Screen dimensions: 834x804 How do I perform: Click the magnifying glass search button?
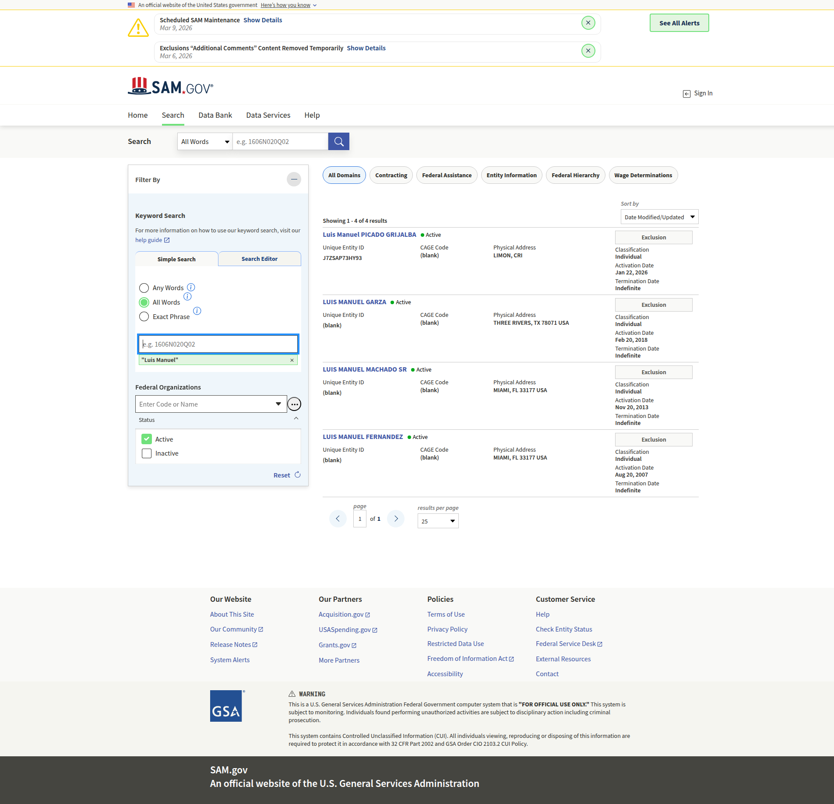coord(338,141)
